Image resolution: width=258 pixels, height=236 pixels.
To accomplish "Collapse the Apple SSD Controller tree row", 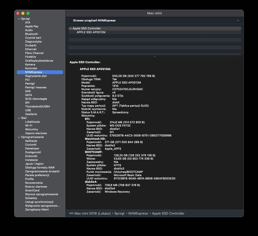I will [x=71, y=29].
